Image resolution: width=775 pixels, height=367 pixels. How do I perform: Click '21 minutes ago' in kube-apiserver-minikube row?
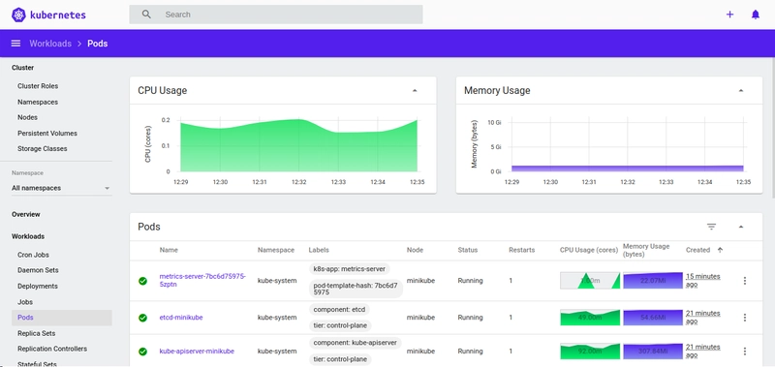pyautogui.click(x=703, y=352)
